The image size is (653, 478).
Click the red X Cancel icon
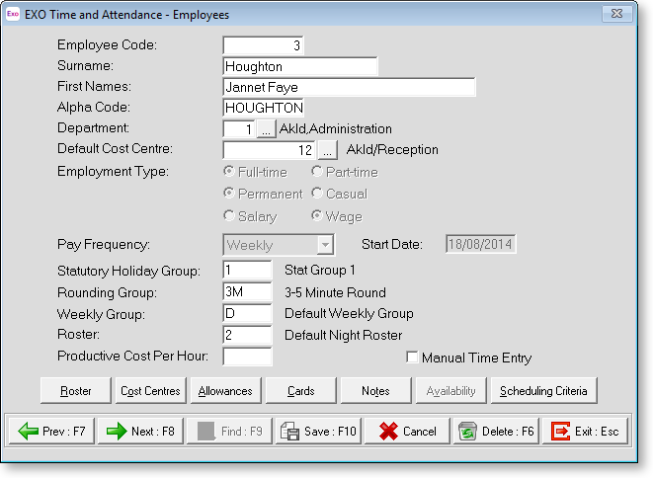(x=389, y=432)
